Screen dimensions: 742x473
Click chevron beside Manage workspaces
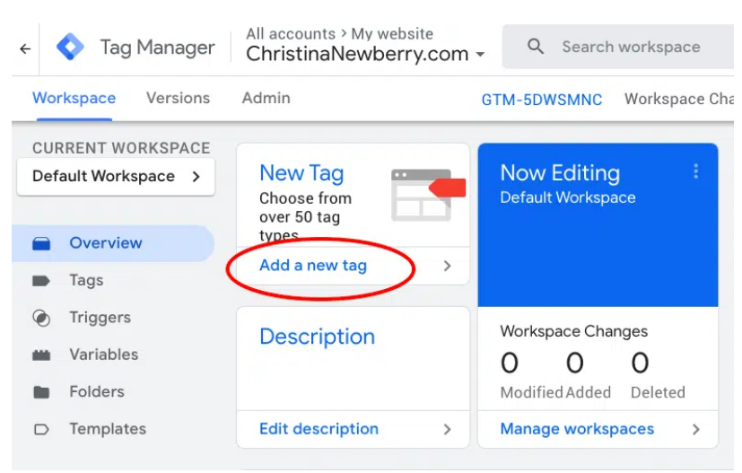tap(695, 429)
